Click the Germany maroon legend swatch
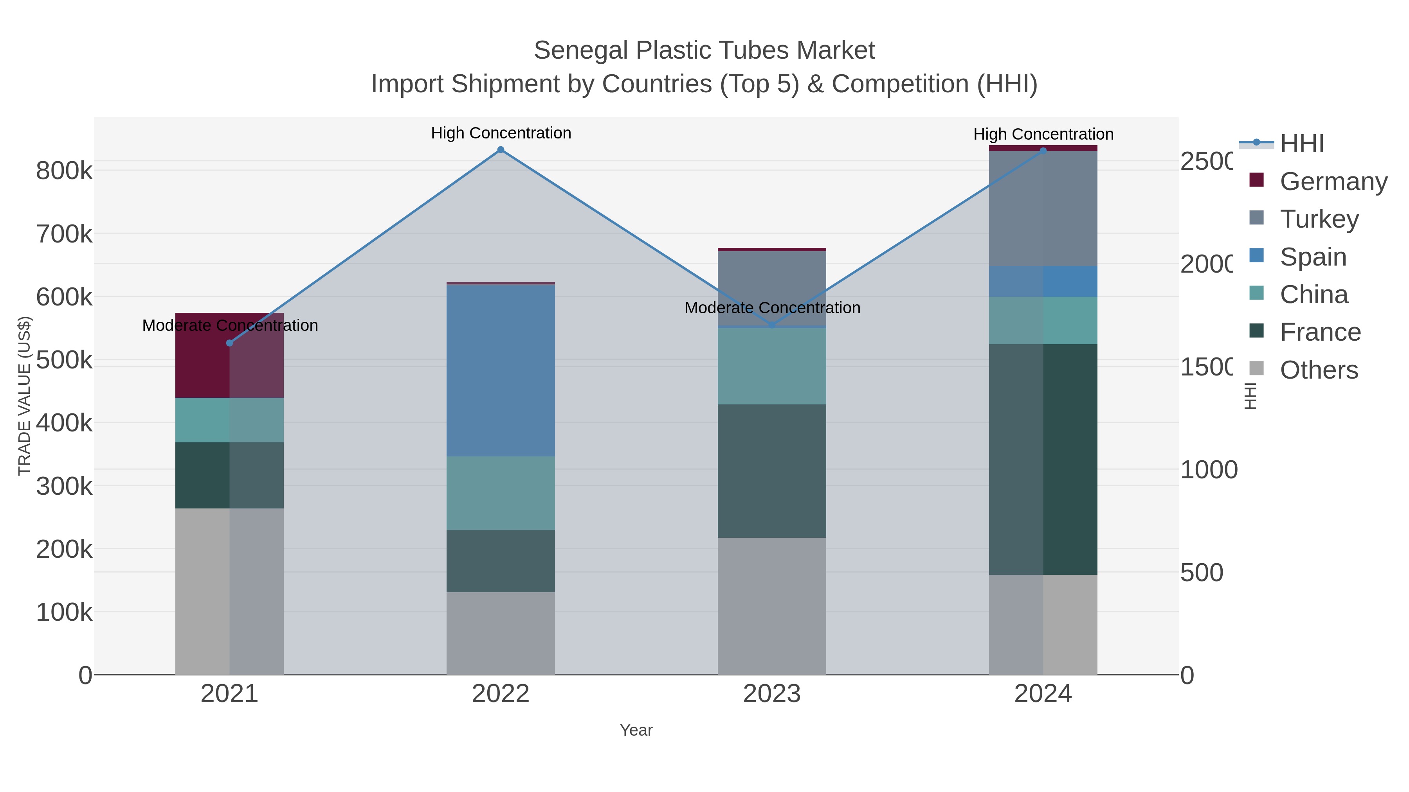This screenshot has height=792, width=1409. [1257, 180]
